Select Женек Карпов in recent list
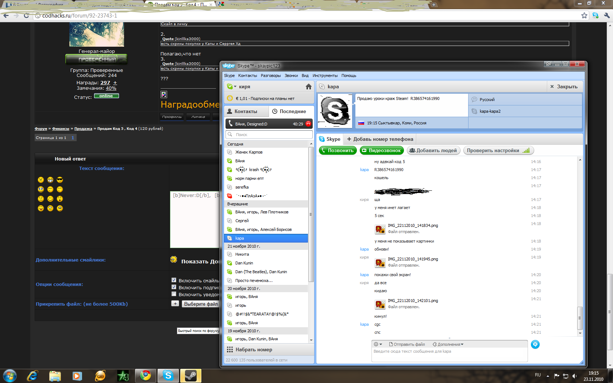 [x=266, y=152]
